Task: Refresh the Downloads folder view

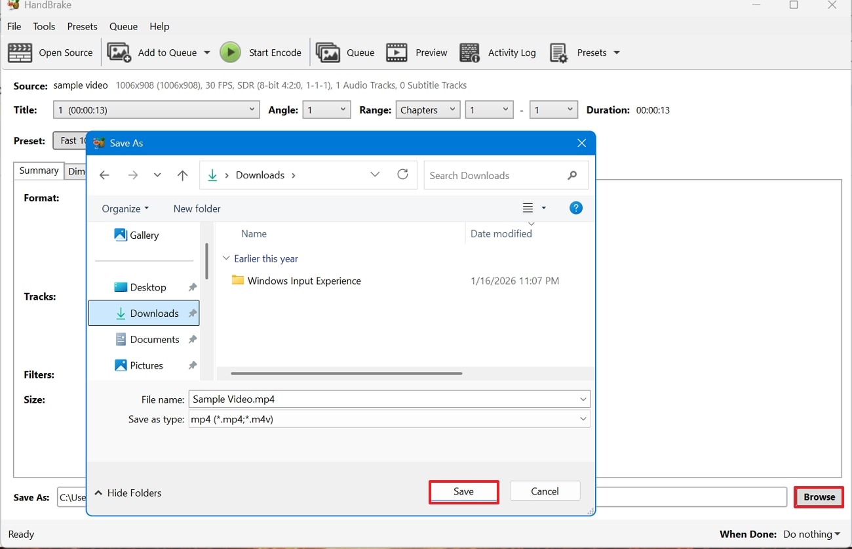Action: 402,175
